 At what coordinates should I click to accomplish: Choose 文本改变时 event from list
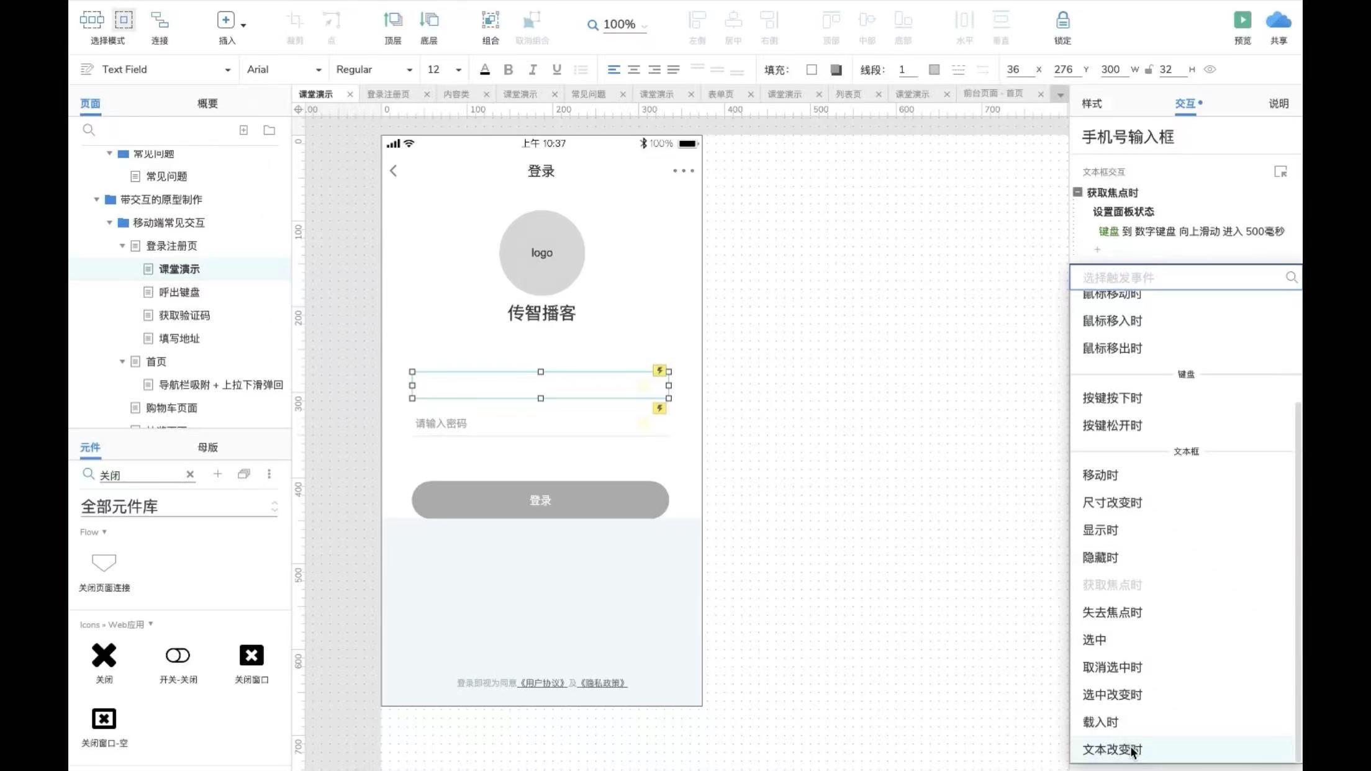point(1111,749)
